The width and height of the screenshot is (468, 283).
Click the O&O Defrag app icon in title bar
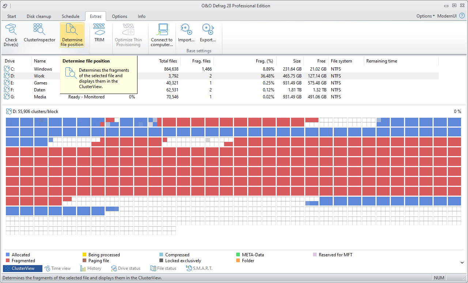[x=5, y=5]
